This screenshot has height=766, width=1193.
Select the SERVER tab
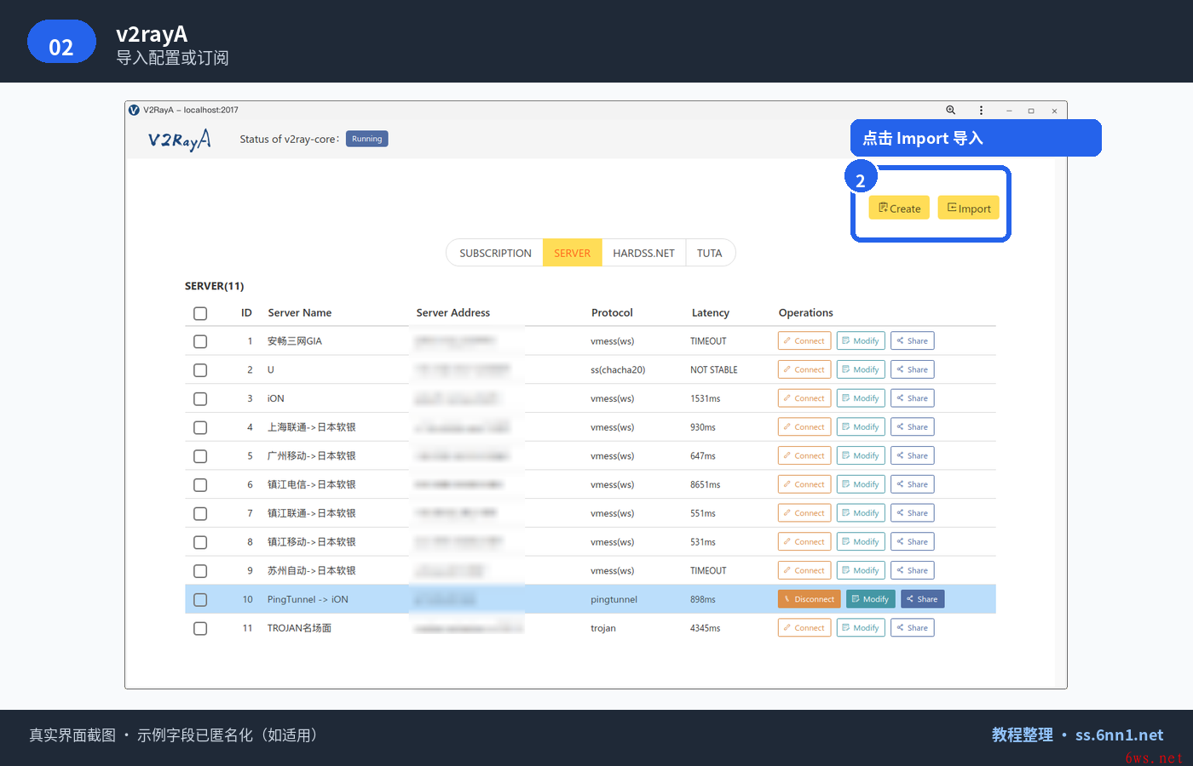coord(572,253)
